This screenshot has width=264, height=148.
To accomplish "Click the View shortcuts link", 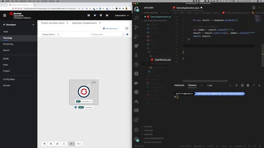I will tap(110, 28).
